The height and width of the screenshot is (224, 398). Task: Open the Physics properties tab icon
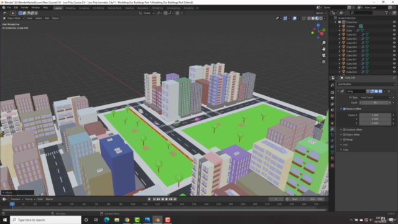pos(332,141)
